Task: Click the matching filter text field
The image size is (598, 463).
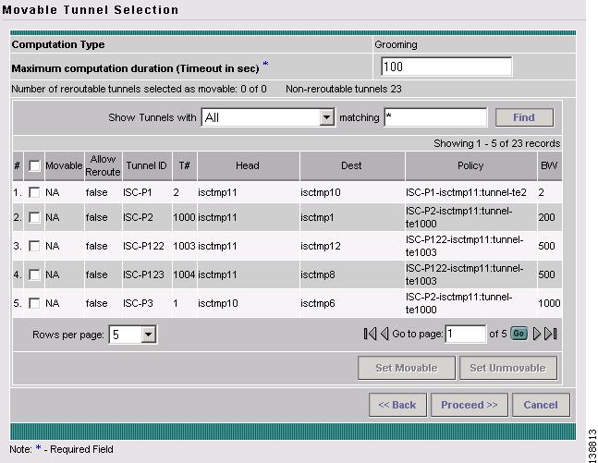Action: point(435,117)
